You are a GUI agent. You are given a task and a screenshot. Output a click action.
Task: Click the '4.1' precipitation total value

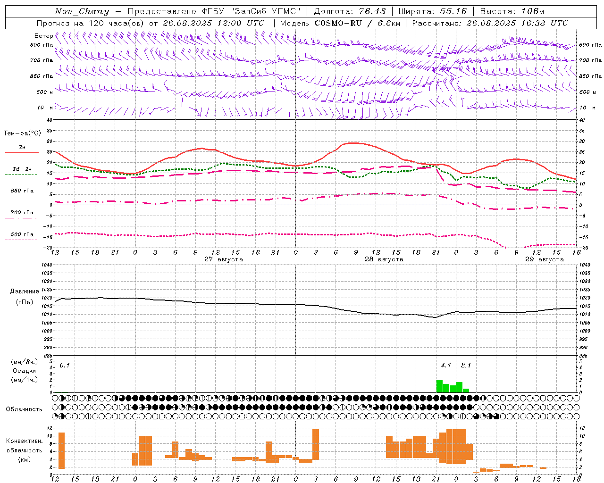446,365
